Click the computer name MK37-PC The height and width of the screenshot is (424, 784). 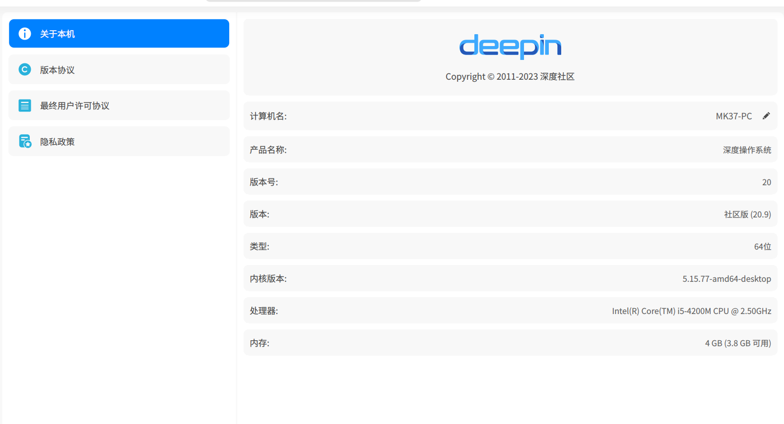click(x=733, y=116)
